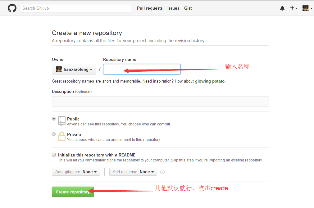This screenshot has height=208, width=314.
Task: Click the Repository name input field
Action: (142, 69)
